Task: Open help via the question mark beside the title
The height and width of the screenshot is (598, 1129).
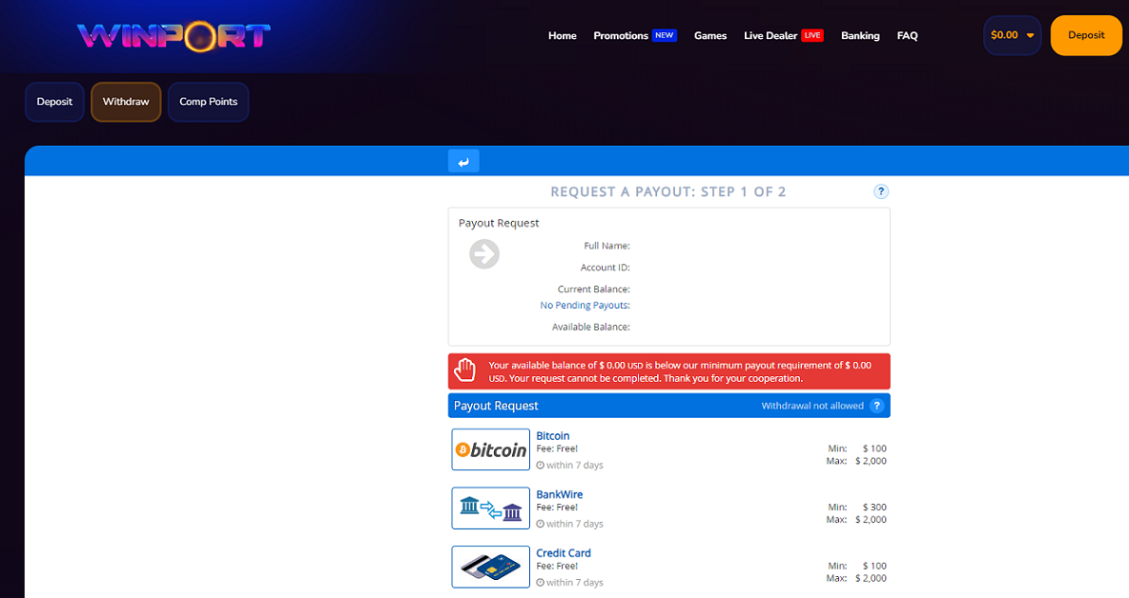Action: tap(880, 190)
